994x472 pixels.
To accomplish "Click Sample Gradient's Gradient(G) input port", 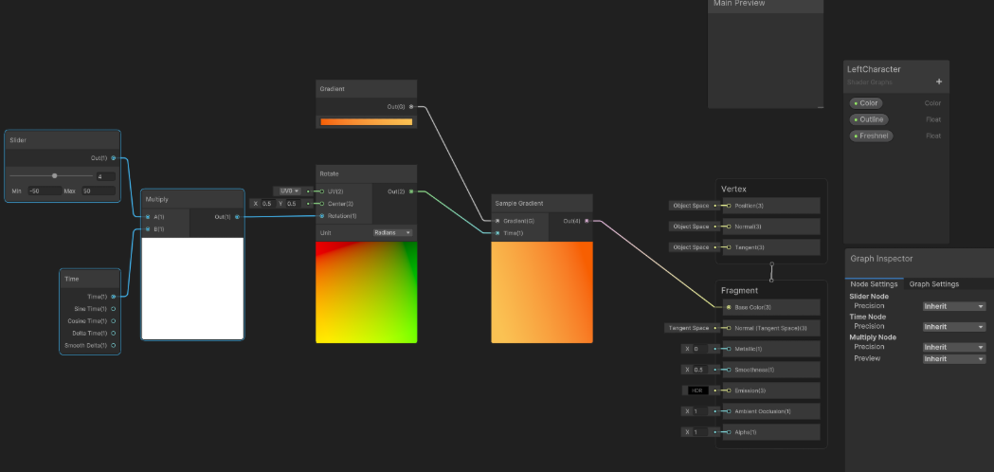I will (497, 221).
